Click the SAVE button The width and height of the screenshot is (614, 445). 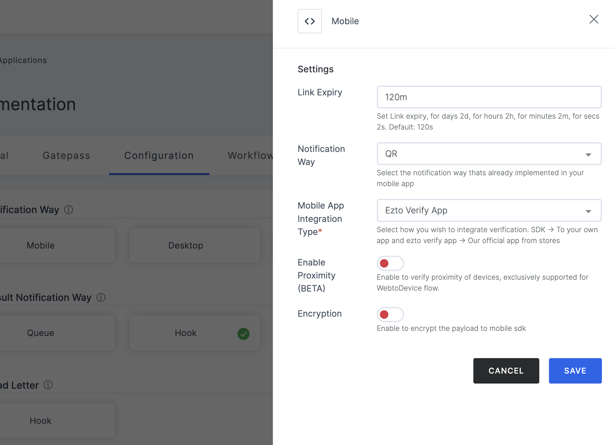575,371
